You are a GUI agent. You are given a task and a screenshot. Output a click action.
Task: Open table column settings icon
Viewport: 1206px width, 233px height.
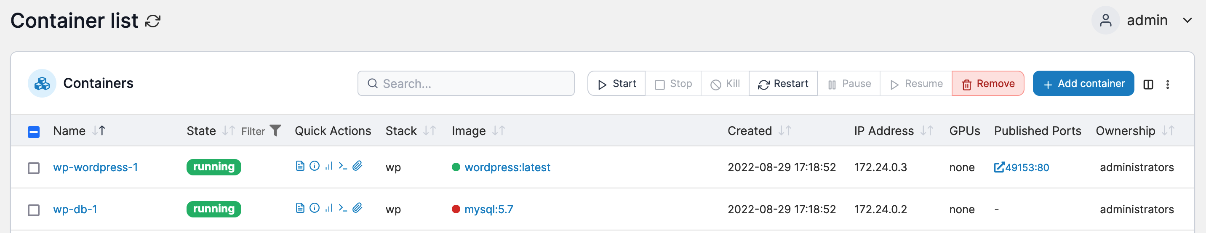1148,84
